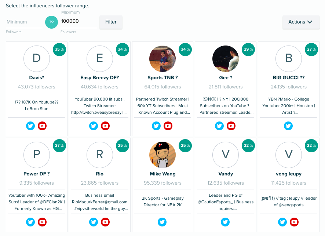325x236 pixels.
Task: Click the 35 % match badge on Davis
Action: 59,49
